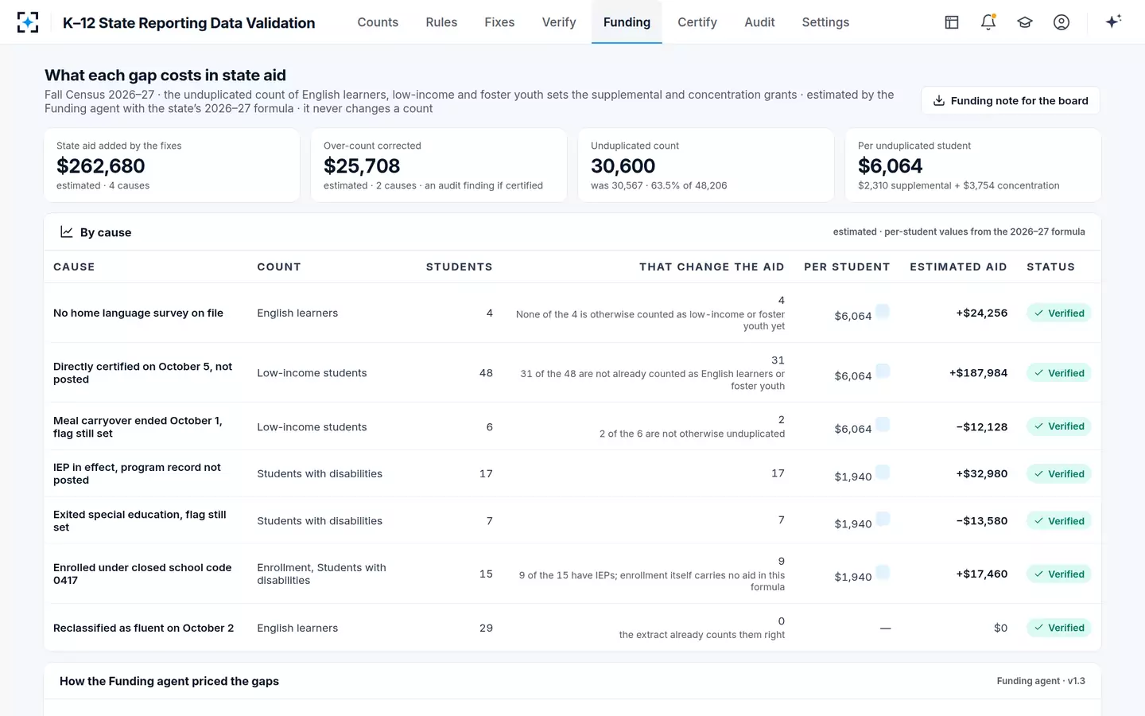Click Verified badge for Directly certified row
This screenshot has height=716, width=1145.
pos(1058,372)
